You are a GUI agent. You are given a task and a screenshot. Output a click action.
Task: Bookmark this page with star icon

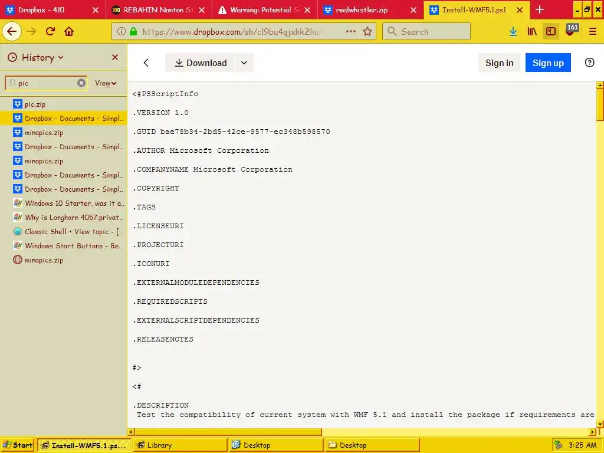coord(367,32)
